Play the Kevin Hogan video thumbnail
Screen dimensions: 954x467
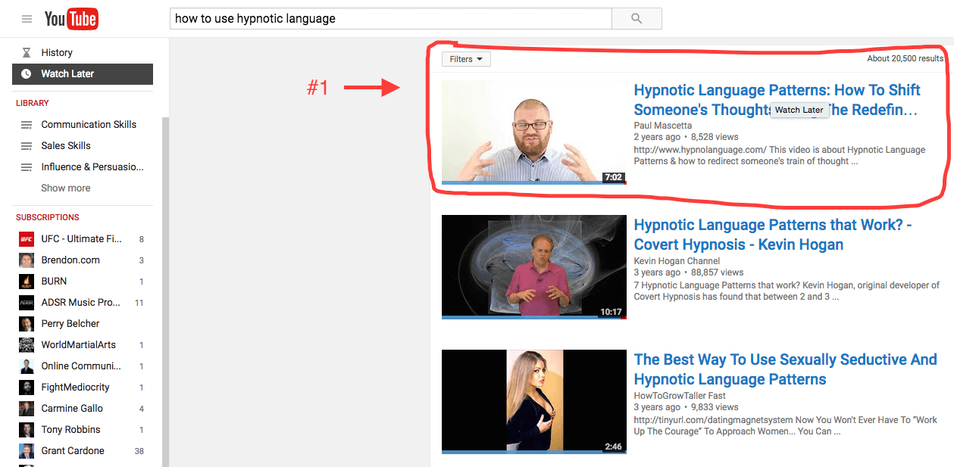(x=533, y=266)
